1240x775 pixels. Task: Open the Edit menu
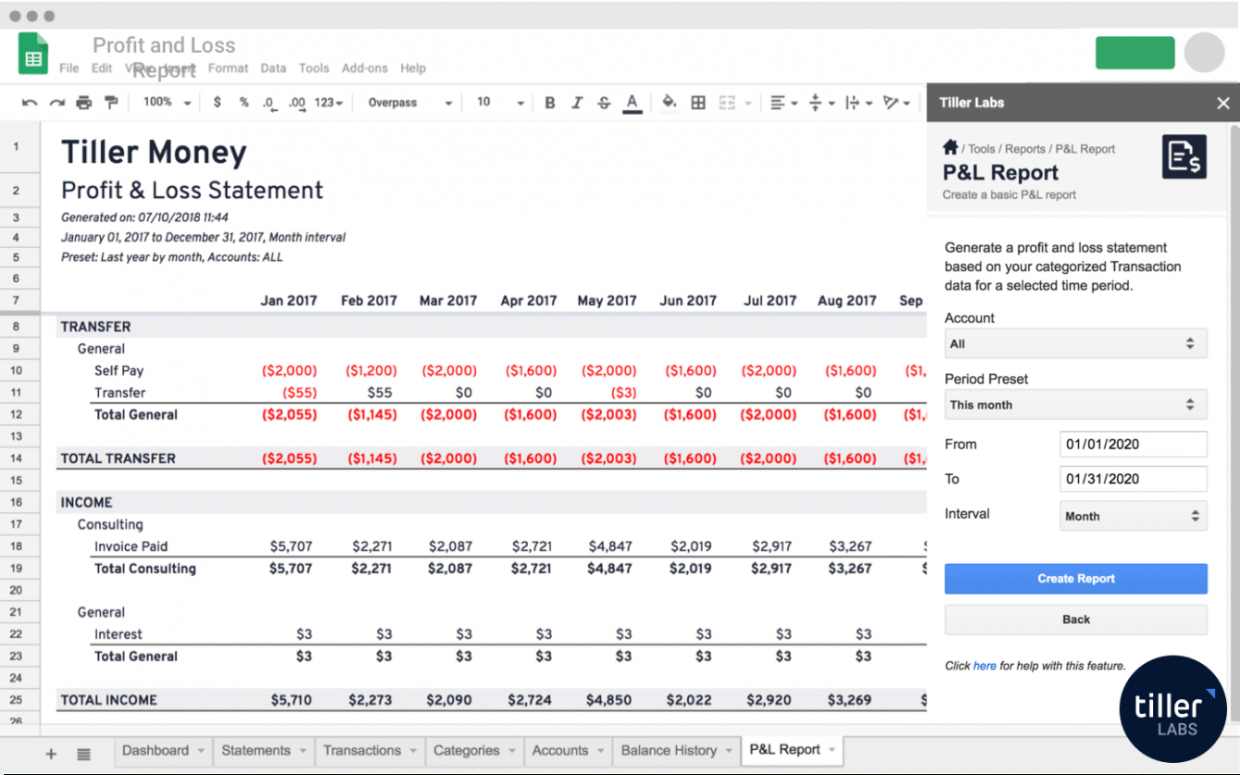pyautogui.click(x=102, y=69)
